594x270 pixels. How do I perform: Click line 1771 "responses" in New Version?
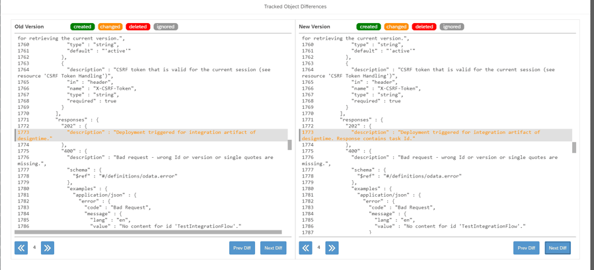click(x=362, y=119)
